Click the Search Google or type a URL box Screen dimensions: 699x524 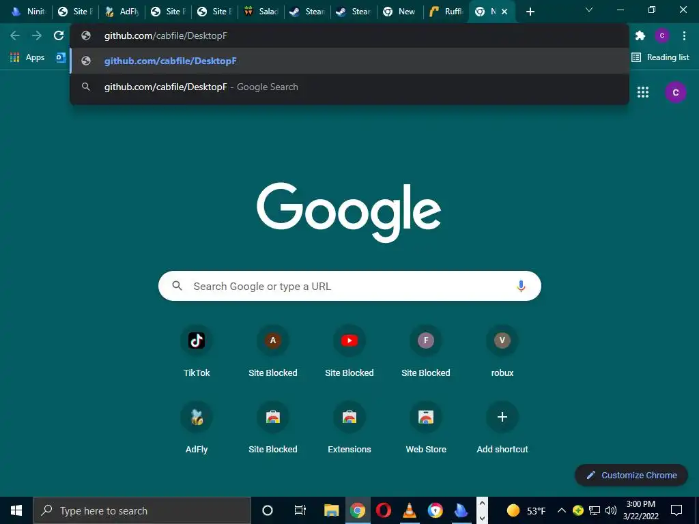349,286
